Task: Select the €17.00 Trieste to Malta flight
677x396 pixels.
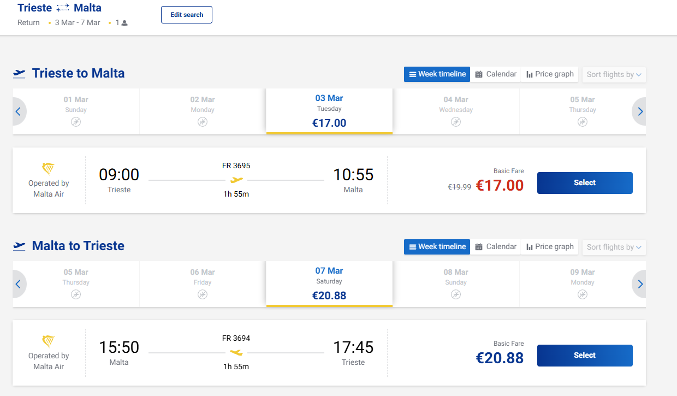Action: pos(585,183)
